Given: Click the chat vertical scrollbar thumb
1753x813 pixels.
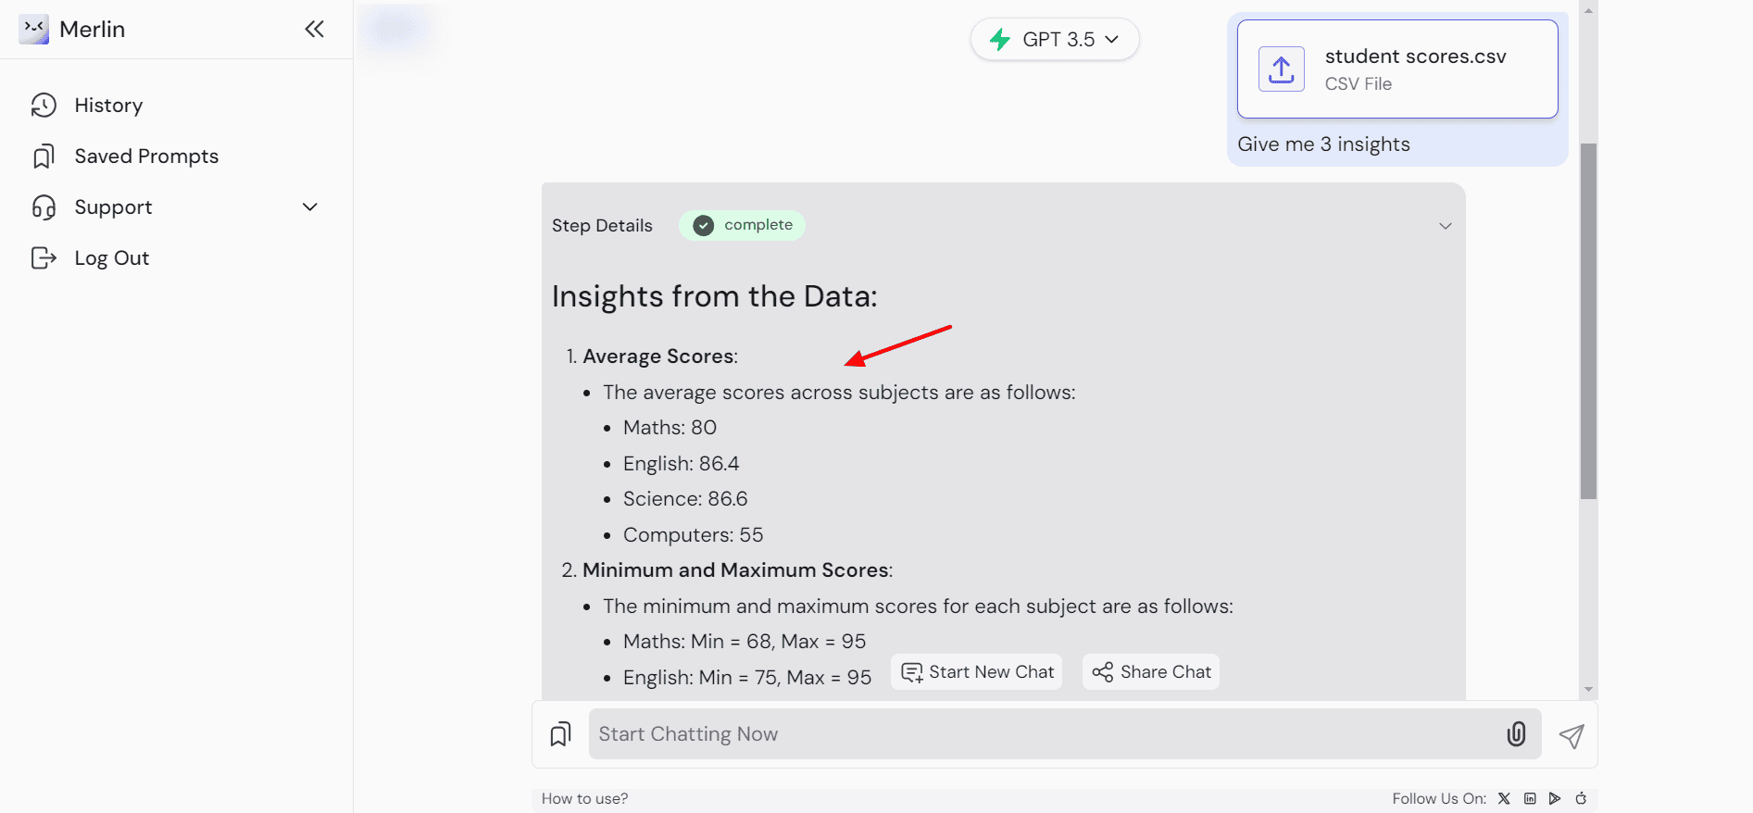Looking at the screenshot, I should pos(1588,320).
